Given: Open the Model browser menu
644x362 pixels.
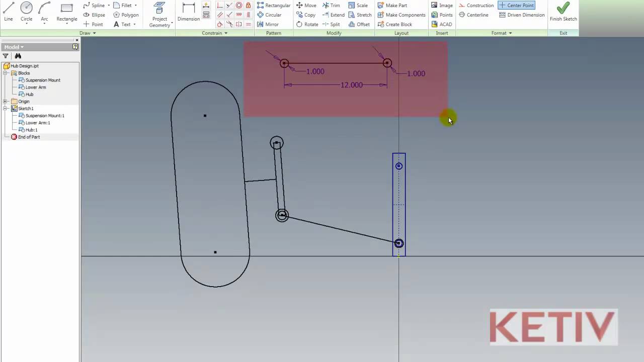Looking at the screenshot, I should [x=21, y=46].
